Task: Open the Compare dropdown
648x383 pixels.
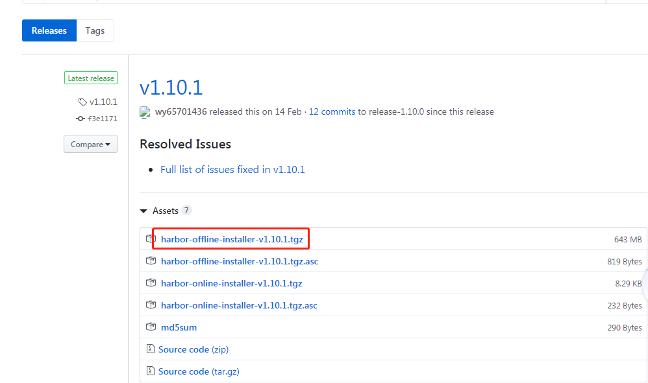Action: tap(90, 144)
